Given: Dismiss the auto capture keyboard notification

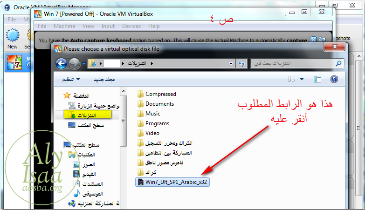Looking at the screenshot, I should tap(314, 40).
